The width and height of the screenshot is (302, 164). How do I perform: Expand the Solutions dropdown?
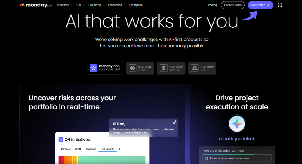96,5
